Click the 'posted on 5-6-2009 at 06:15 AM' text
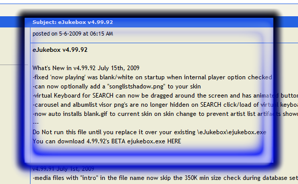Screen dimensions: 298x184 [73, 34]
